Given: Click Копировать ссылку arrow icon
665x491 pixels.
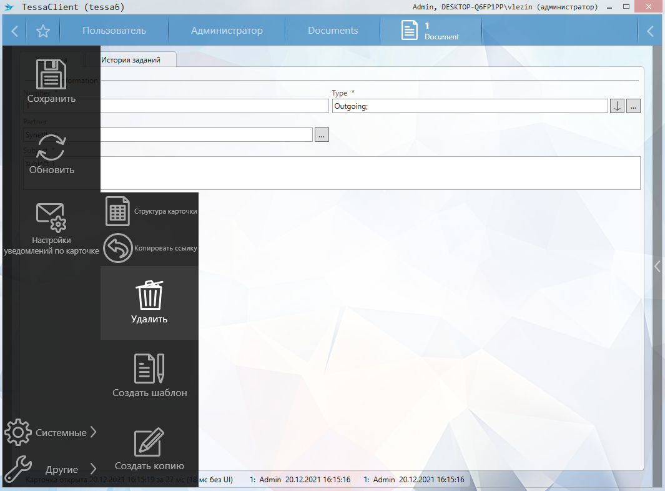Looking at the screenshot, I should tap(117, 248).
